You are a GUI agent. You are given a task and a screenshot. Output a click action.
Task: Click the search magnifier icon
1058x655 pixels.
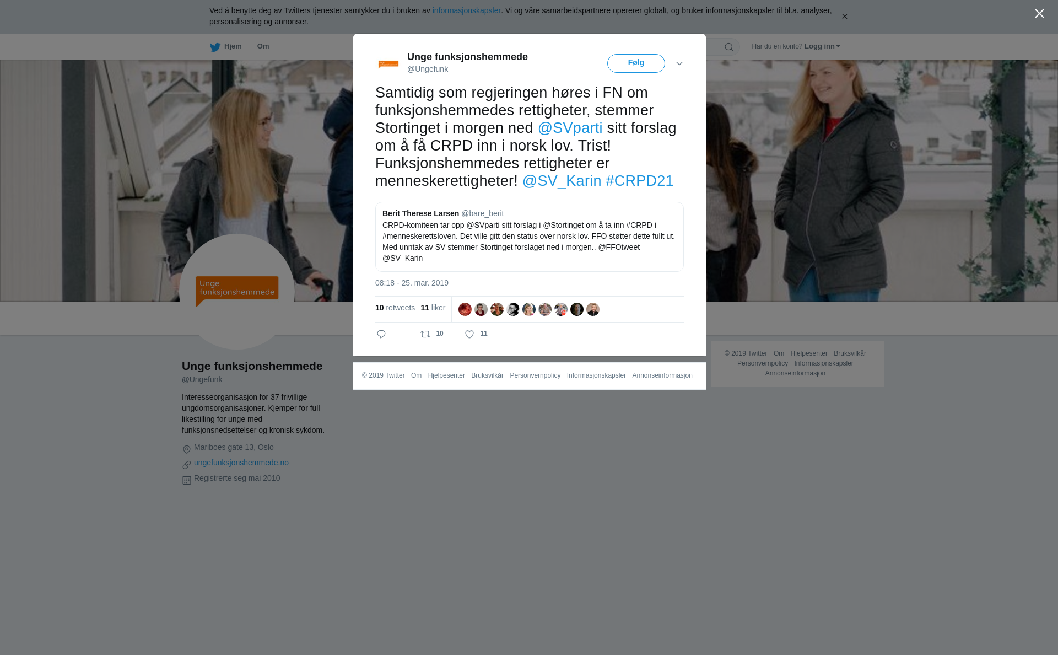729,47
